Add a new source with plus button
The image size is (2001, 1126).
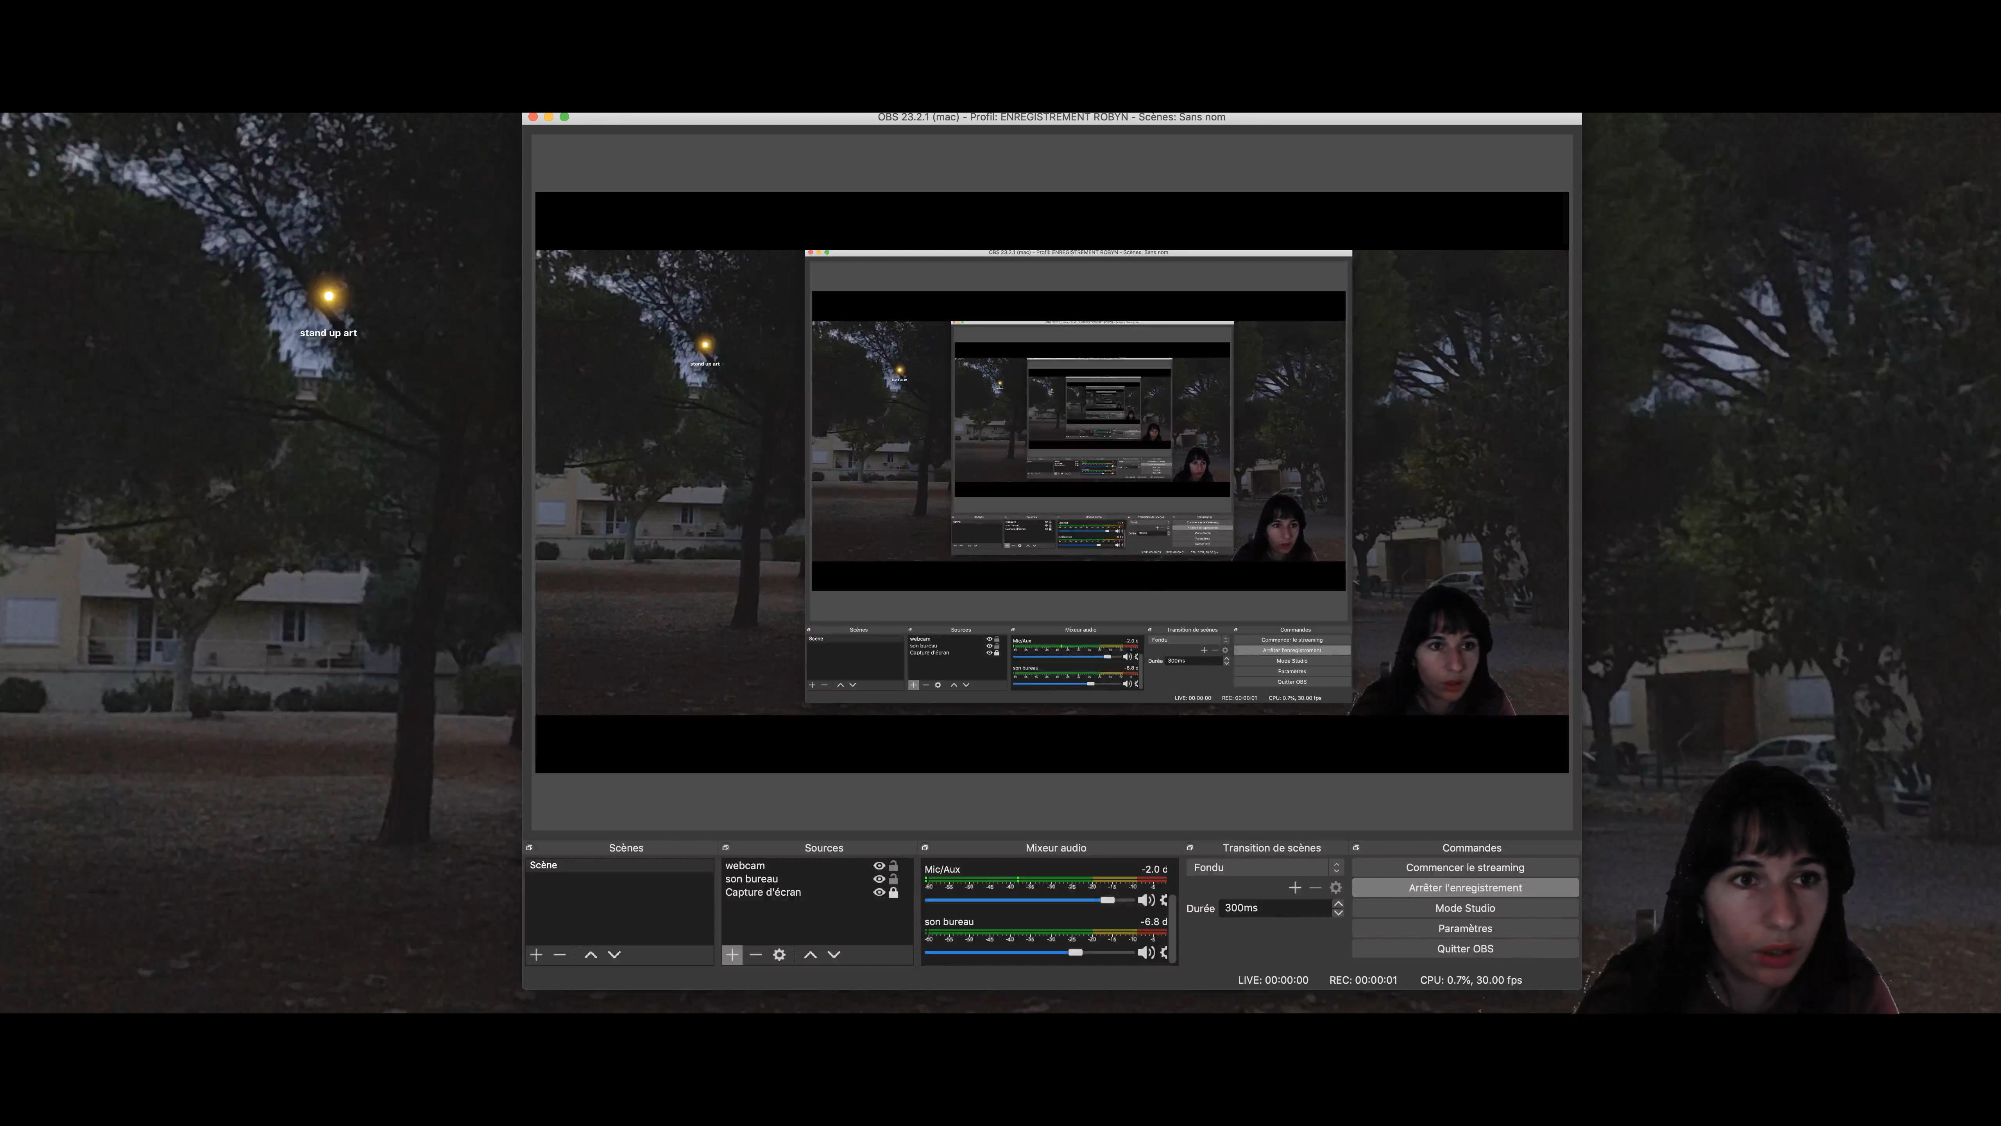tap(732, 954)
